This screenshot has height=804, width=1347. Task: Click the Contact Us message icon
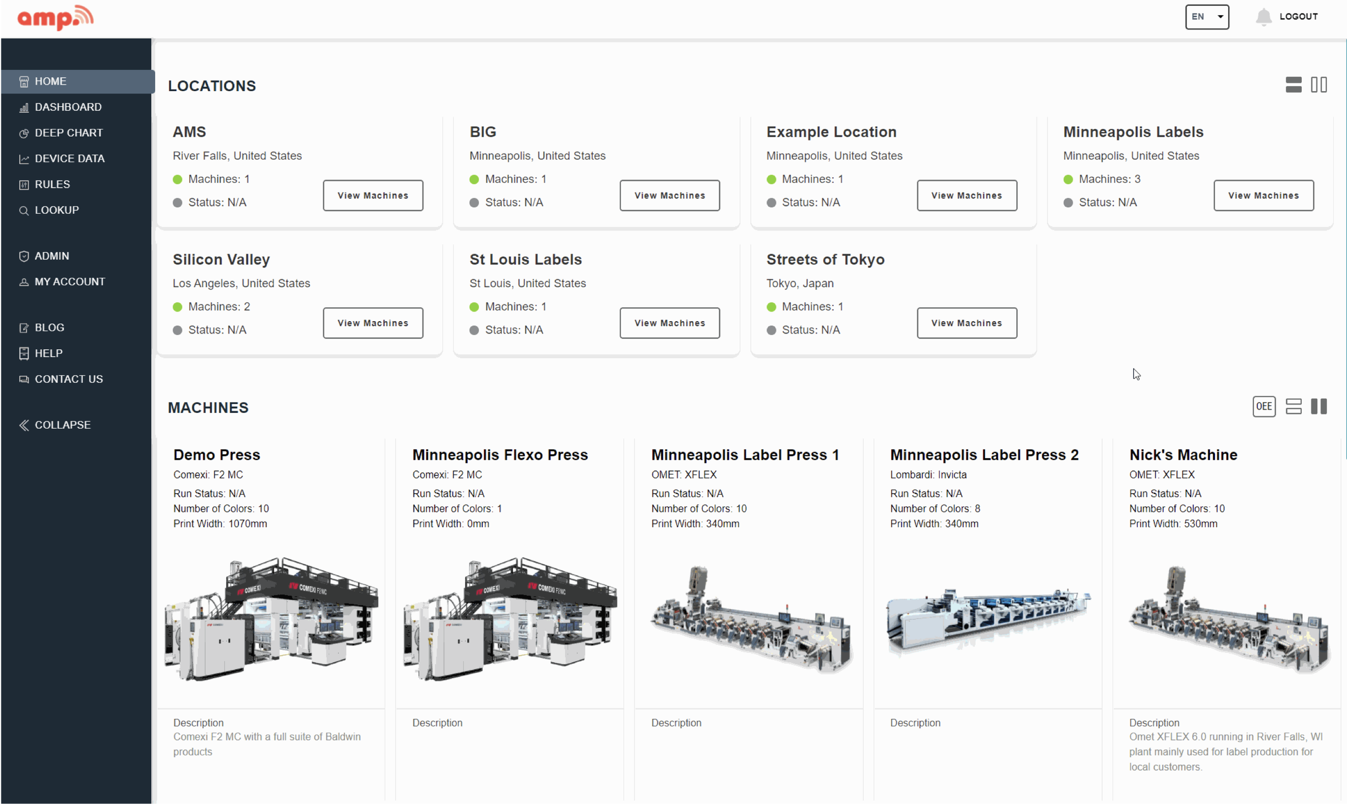[24, 379]
